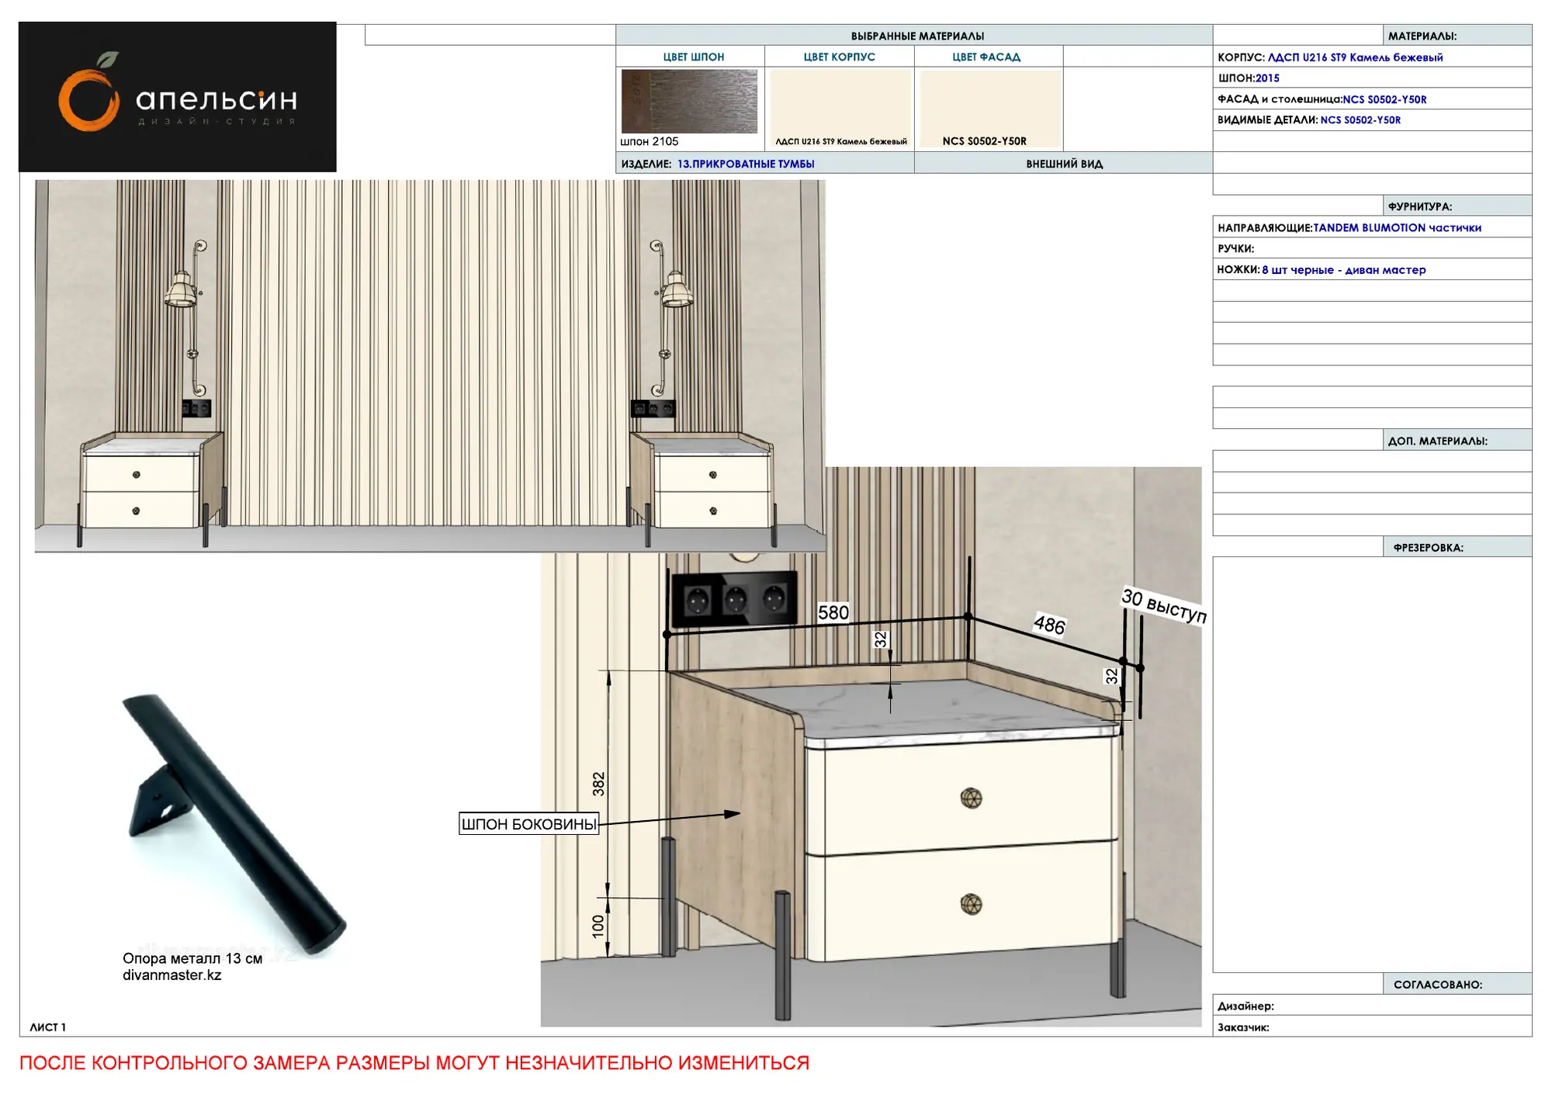Click the Апельсин studio logo
The height and width of the screenshot is (1098, 1552).
178,97
